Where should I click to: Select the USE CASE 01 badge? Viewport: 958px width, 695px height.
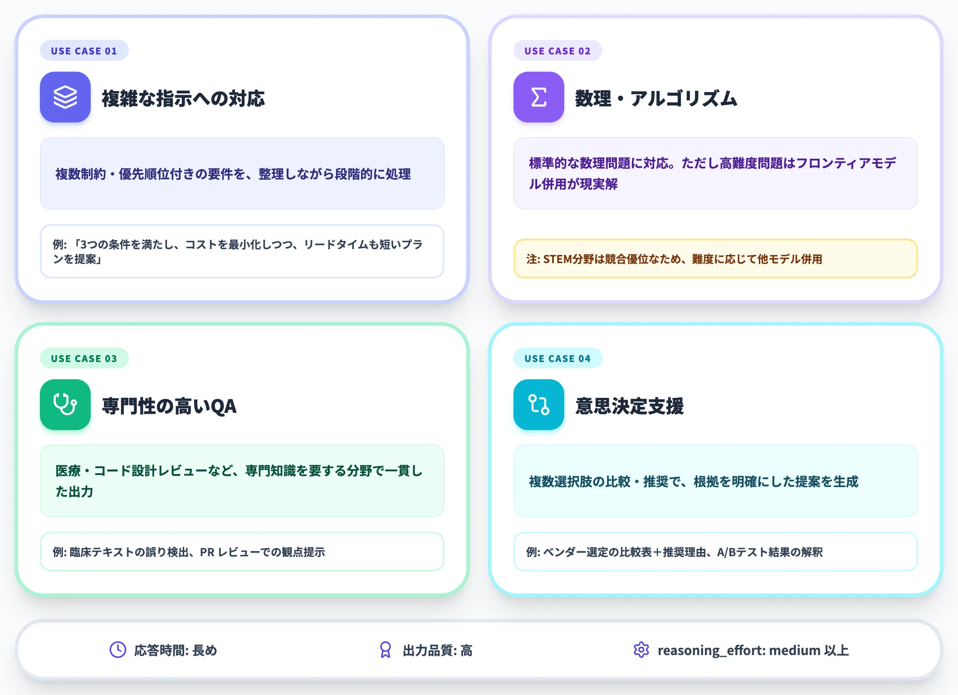(84, 51)
